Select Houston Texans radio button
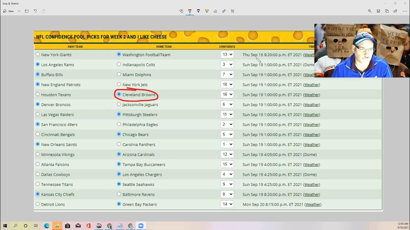Image resolution: width=410 pixels, height=230 pixels. pyautogui.click(x=38, y=94)
